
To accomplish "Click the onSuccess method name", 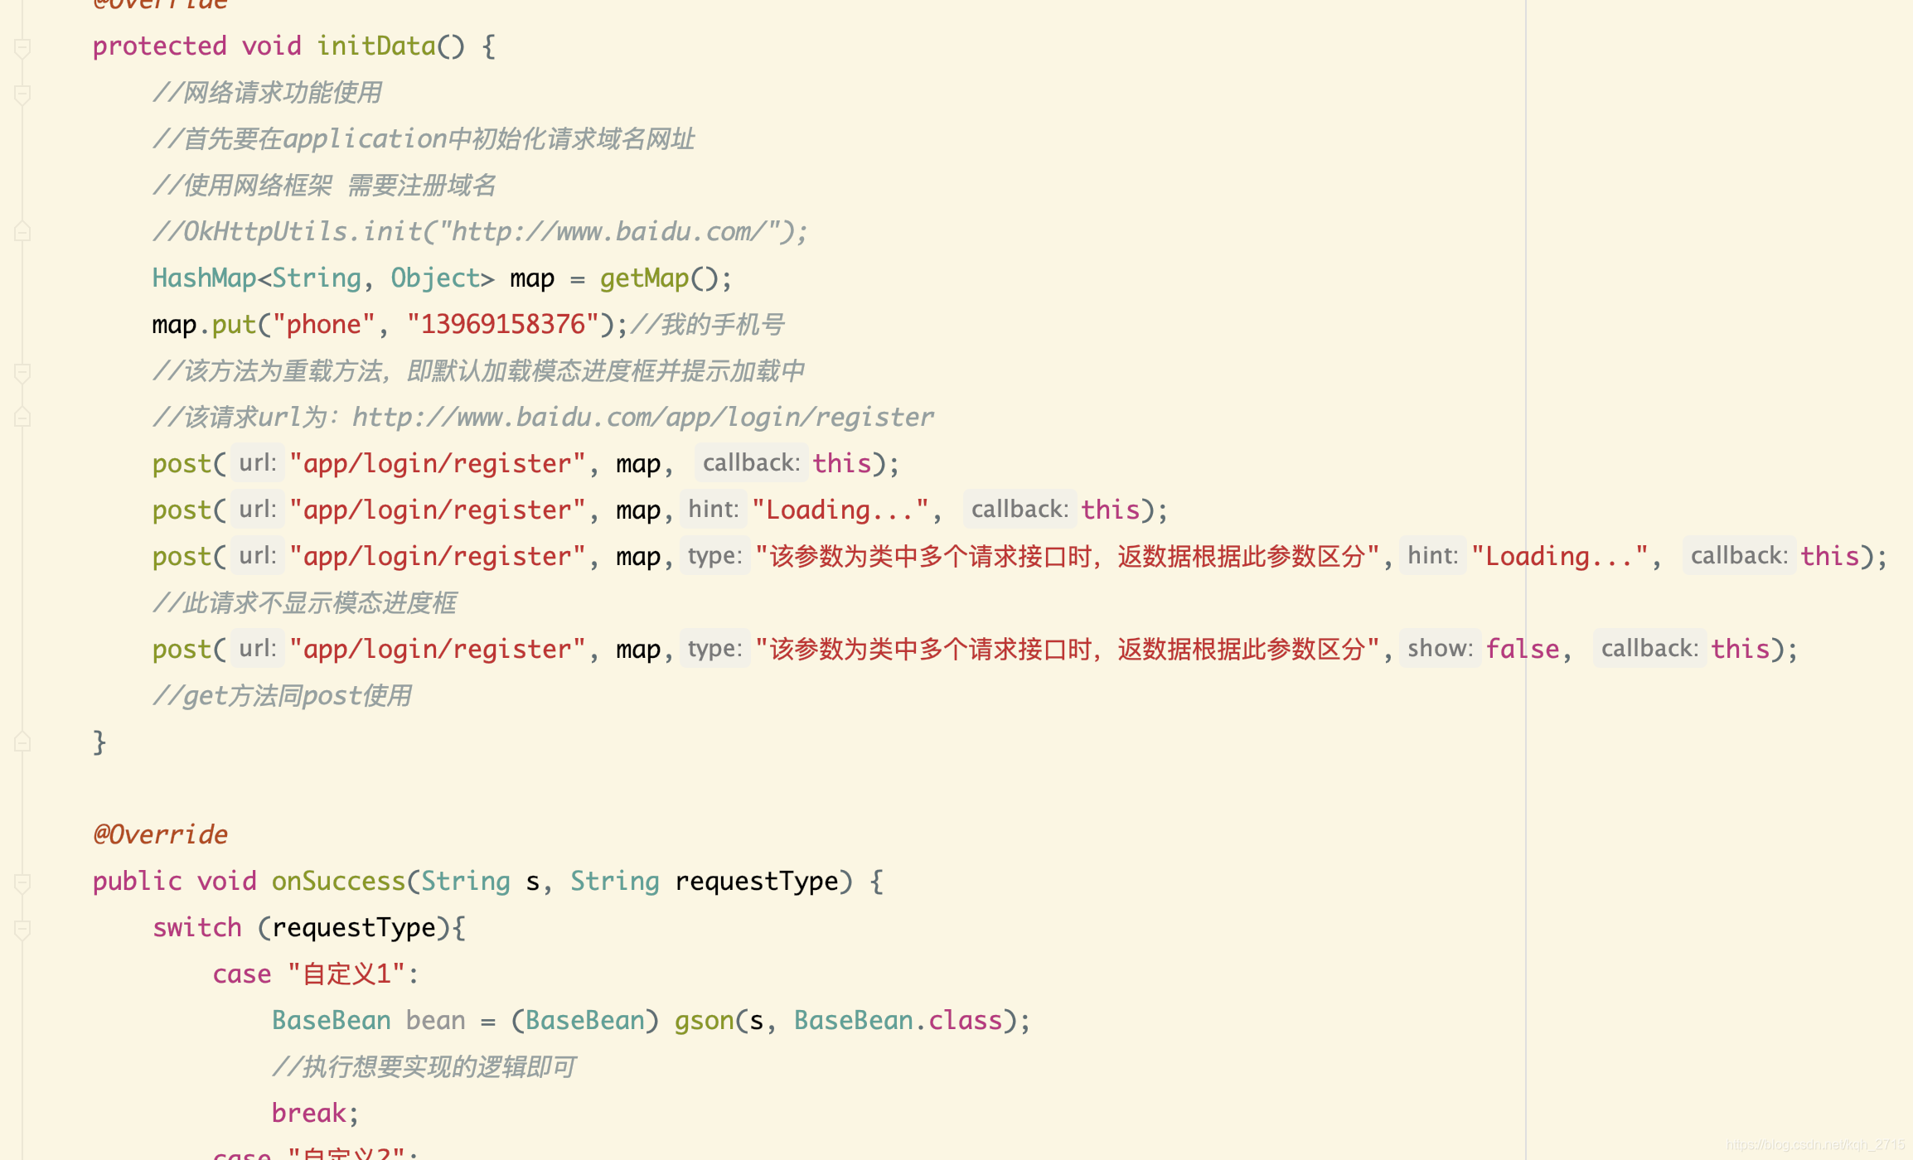I will pyautogui.click(x=338, y=881).
